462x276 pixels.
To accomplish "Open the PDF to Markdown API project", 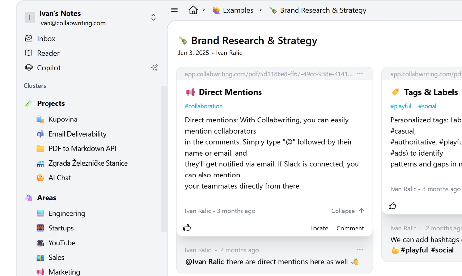I will [x=82, y=149].
